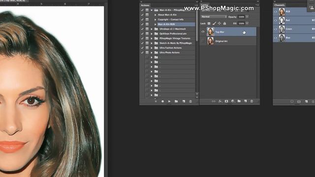
Task: Expand Copyright - Contact Info action
Action: (156, 20)
